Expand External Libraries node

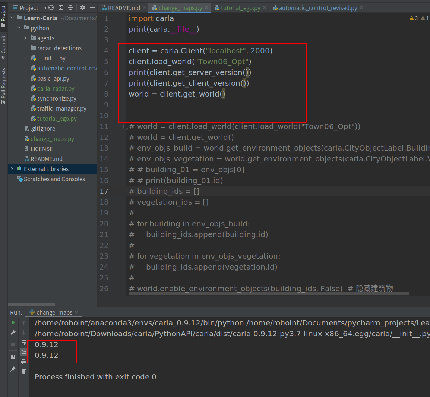(x=12, y=169)
